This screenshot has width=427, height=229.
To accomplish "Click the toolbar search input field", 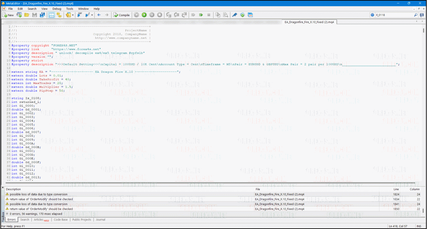I will tap(393, 15).
